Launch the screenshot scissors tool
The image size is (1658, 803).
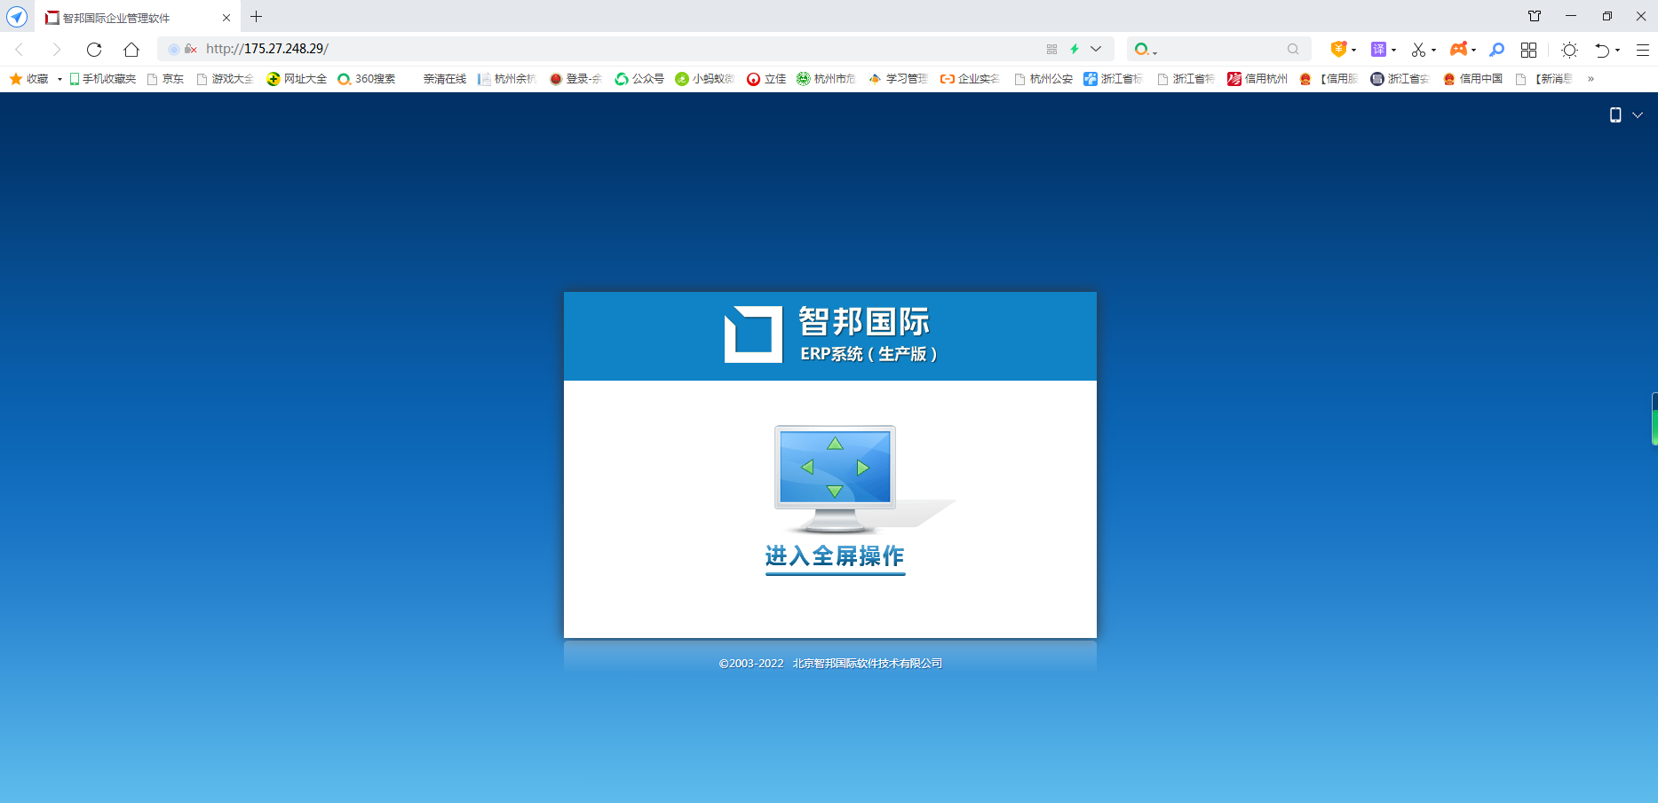coord(1418,49)
